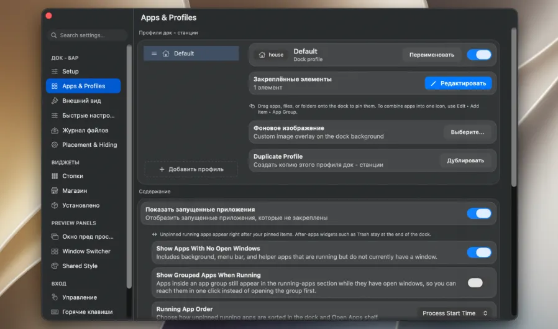Click the 'Фоновое изображение' label

click(288, 128)
